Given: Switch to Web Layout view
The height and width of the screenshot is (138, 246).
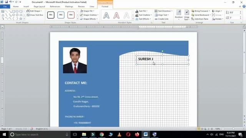Looking at the screenshot, I should [205, 129].
